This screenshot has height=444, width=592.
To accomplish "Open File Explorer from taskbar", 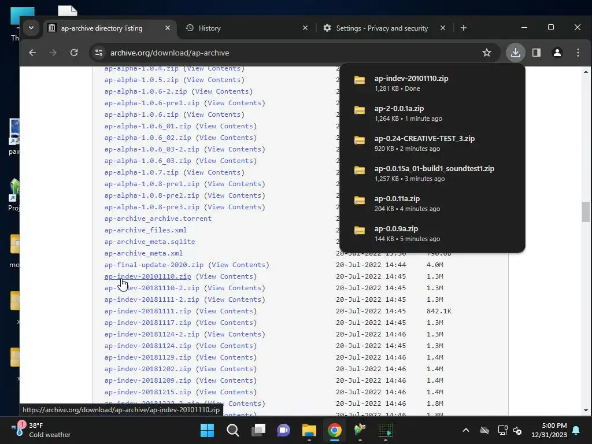I will (x=309, y=430).
